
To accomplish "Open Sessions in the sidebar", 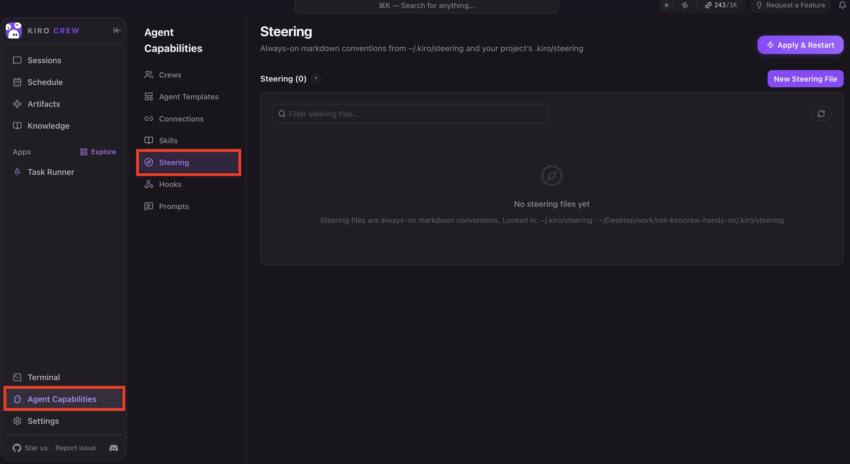I will (64, 60).
